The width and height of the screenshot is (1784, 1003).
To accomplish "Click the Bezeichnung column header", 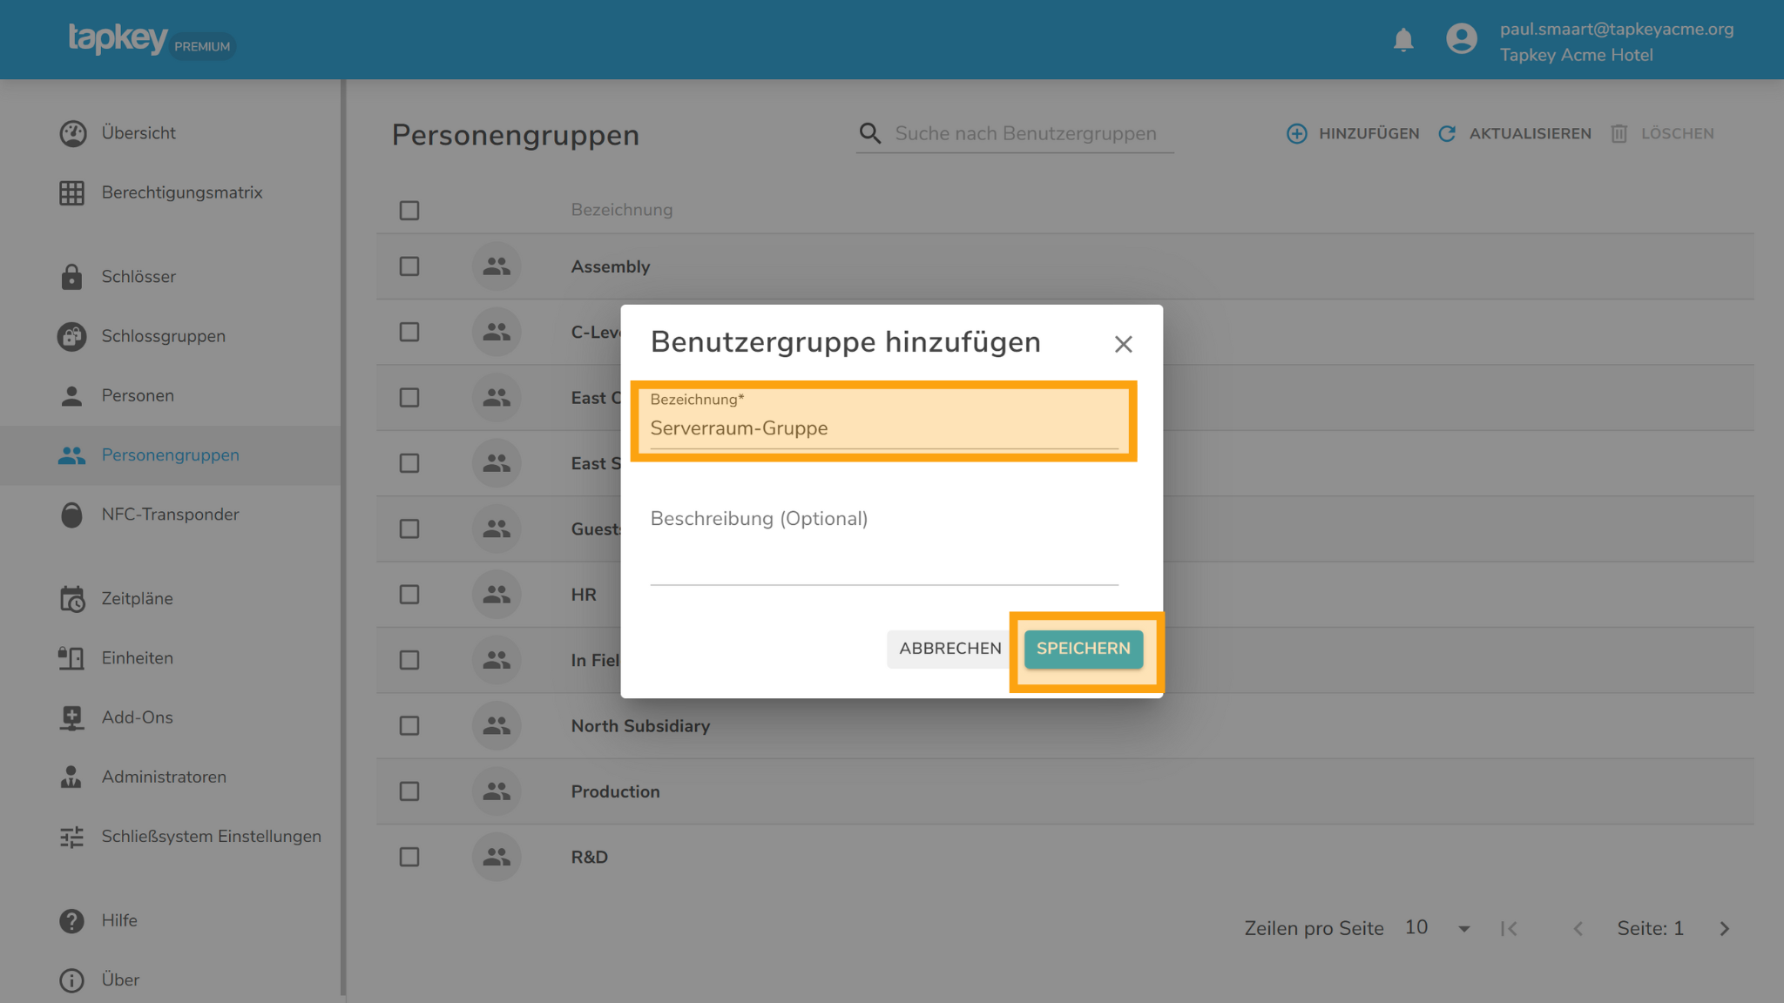I will coord(622,210).
